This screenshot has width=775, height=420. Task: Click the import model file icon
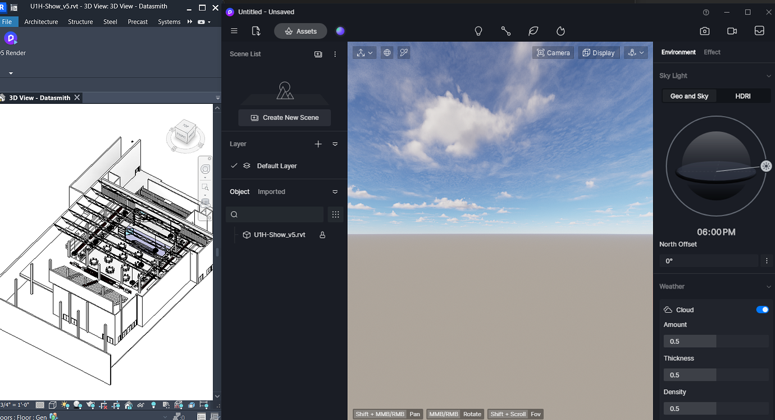pyautogui.click(x=256, y=31)
